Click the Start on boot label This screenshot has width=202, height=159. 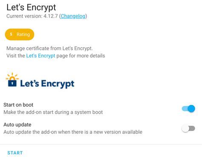coord(18,105)
